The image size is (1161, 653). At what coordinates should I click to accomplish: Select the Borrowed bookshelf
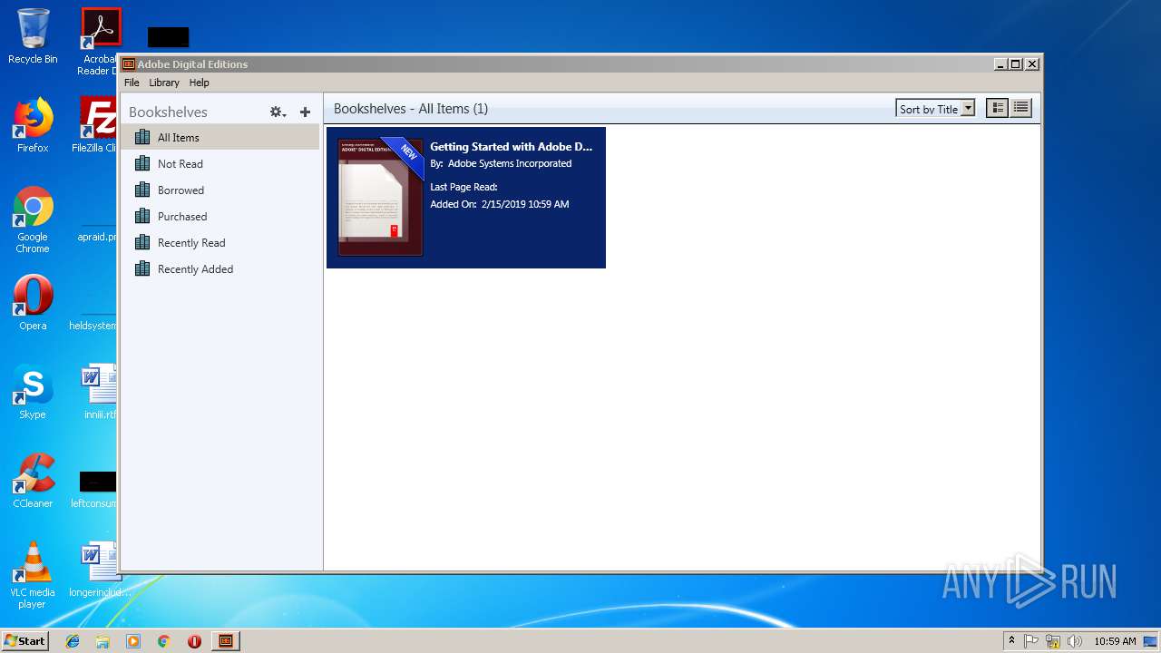tap(220, 190)
